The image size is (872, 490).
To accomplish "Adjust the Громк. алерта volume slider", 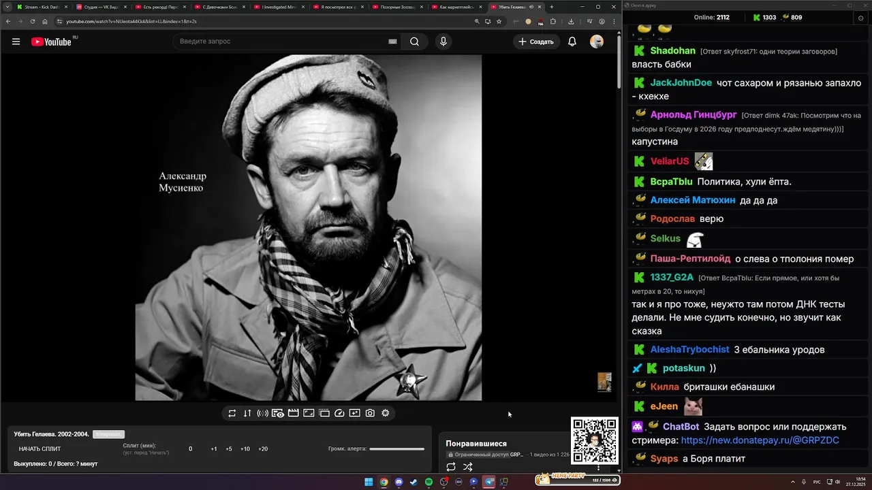I will (x=396, y=449).
